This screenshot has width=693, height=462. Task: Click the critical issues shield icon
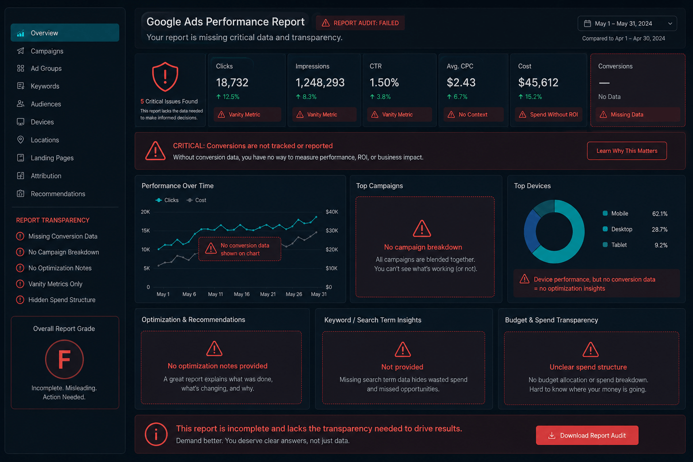pyautogui.click(x=165, y=77)
